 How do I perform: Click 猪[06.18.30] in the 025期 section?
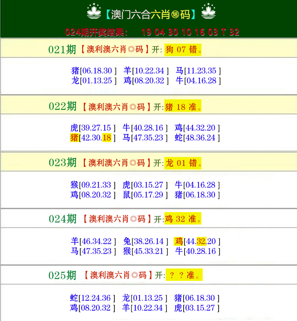(x=197, y=298)
